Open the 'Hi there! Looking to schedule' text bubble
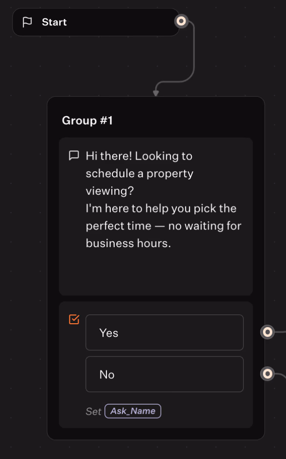 156,216
